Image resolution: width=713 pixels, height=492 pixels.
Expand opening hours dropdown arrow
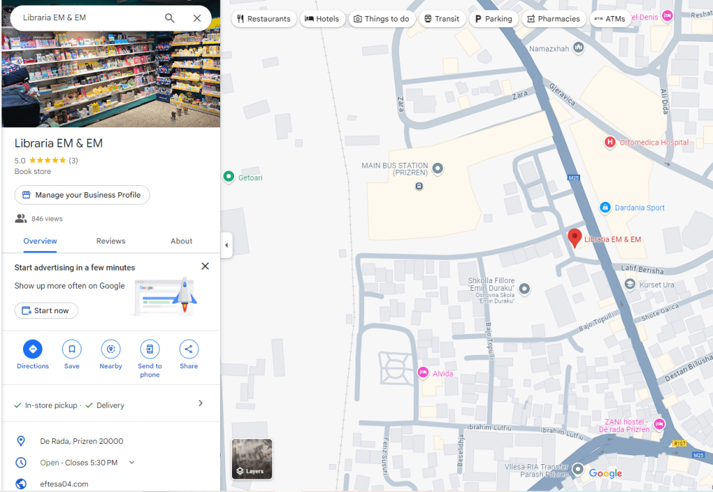(x=132, y=463)
